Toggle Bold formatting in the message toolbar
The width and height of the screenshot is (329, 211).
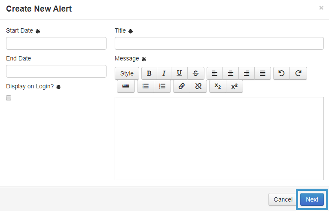[x=149, y=73]
